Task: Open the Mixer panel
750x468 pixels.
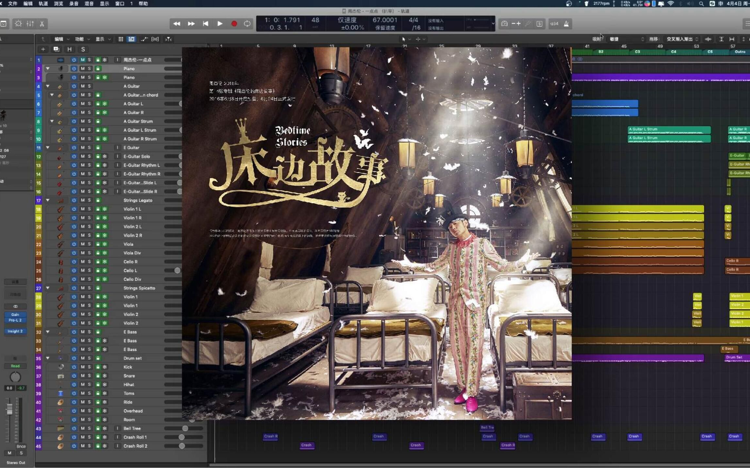Action: click(x=30, y=24)
